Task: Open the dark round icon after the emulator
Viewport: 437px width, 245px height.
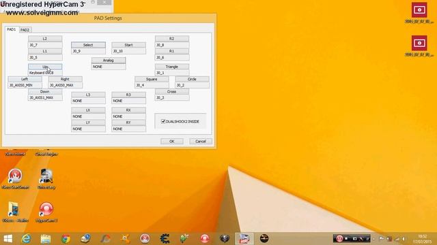Action: click(x=264, y=239)
